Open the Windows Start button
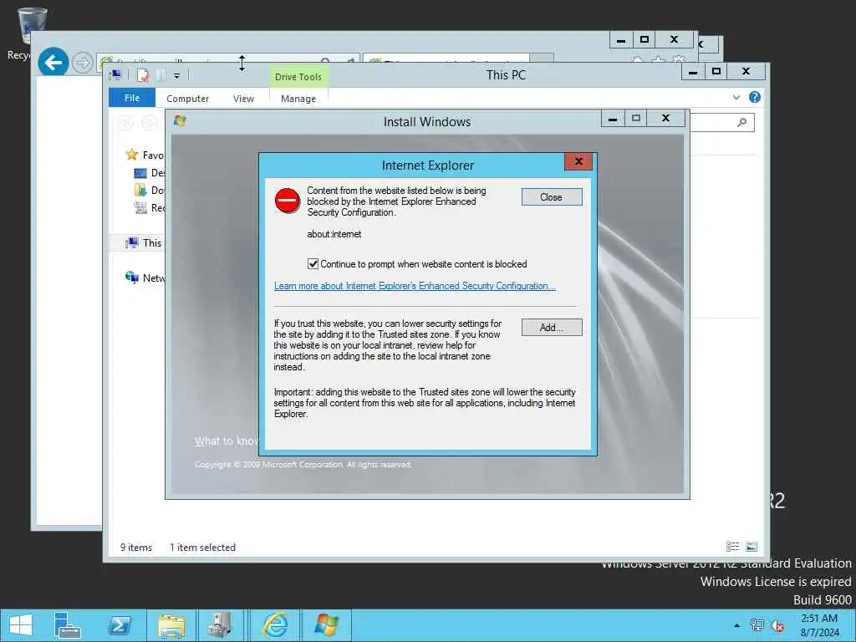Screen dimensions: 856x642 click(x=21, y=625)
